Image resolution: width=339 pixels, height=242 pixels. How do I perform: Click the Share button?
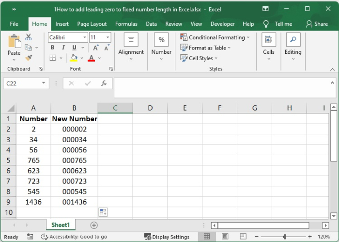pos(316,24)
